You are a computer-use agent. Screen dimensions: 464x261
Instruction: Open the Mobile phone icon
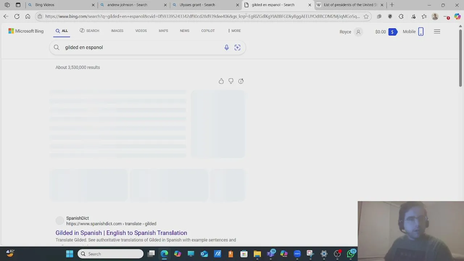(x=421, y=32)
